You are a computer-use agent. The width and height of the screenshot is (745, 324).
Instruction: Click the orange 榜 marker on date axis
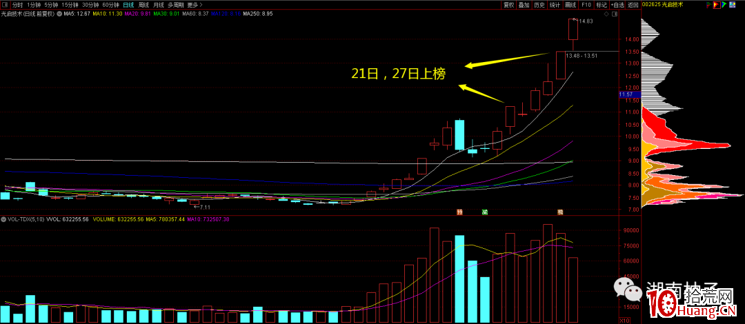pos(561,212)
